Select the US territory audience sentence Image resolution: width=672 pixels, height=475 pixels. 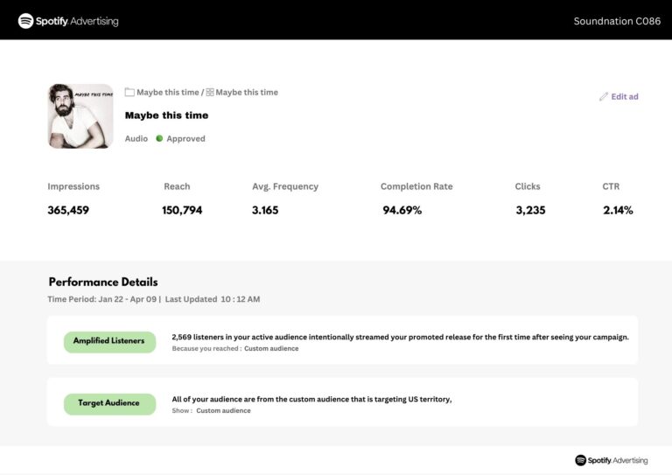(x=311, y=399)
